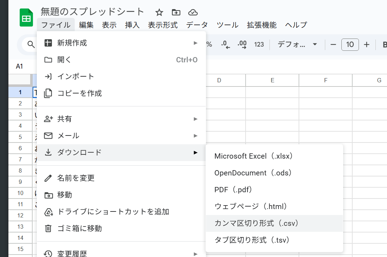Select column E header
Screen dimensions: 387x257
point(272,80)
